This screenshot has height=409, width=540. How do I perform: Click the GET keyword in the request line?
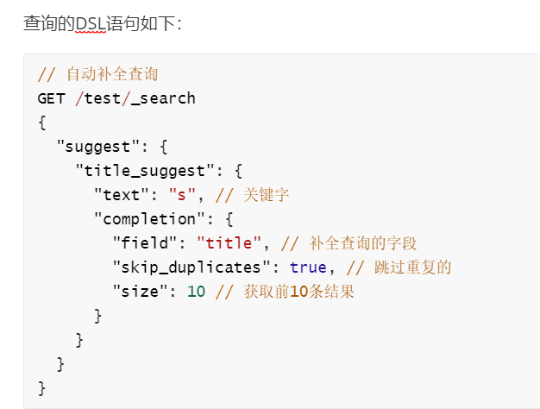coord(51,98)
